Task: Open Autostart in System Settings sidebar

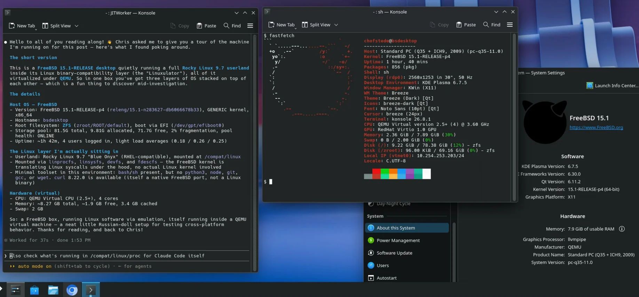Action: click(x=407, y=278)
